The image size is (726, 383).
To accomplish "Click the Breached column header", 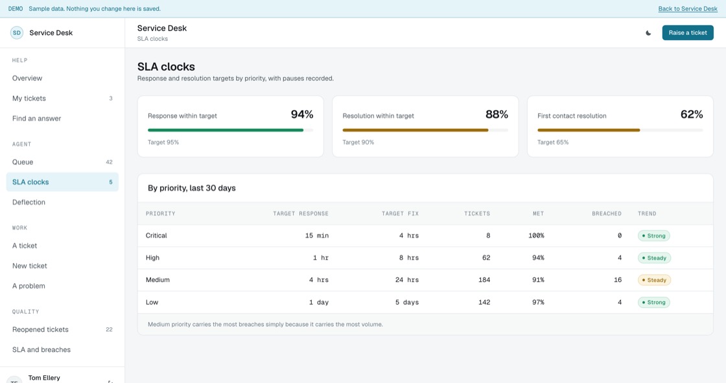I will coord(607,213).
